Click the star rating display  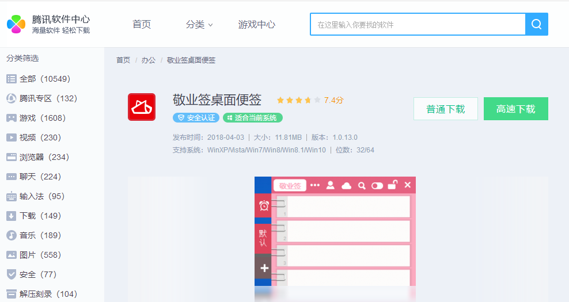pos(299,100)
